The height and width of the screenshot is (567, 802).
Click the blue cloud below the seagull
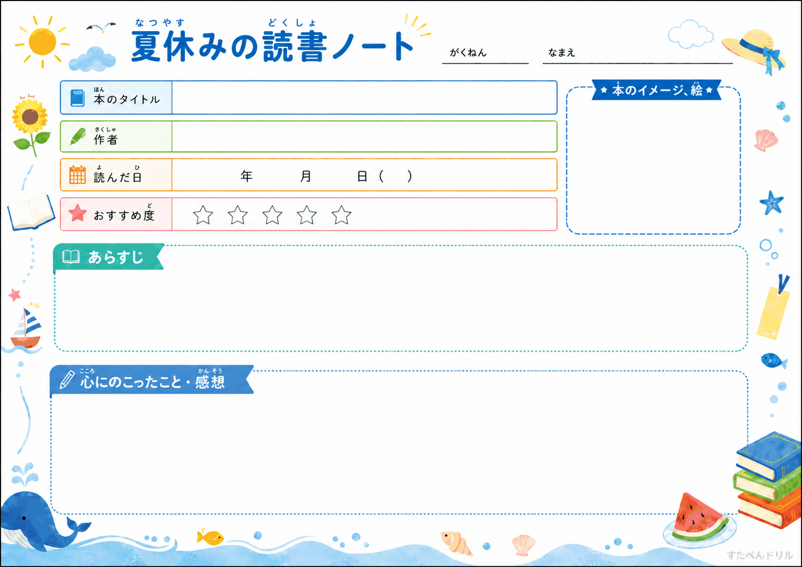(x=93, y=59)
